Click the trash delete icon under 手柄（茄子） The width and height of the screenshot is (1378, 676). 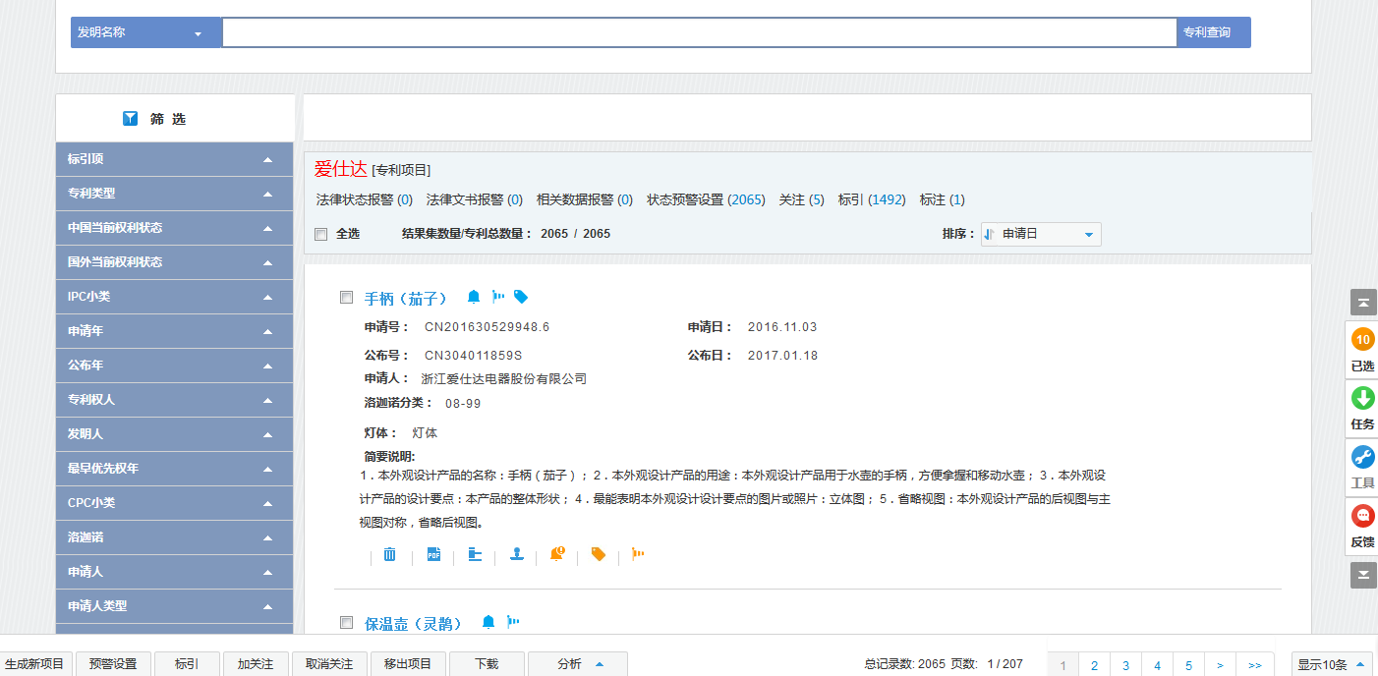click(x=390, y=554)
